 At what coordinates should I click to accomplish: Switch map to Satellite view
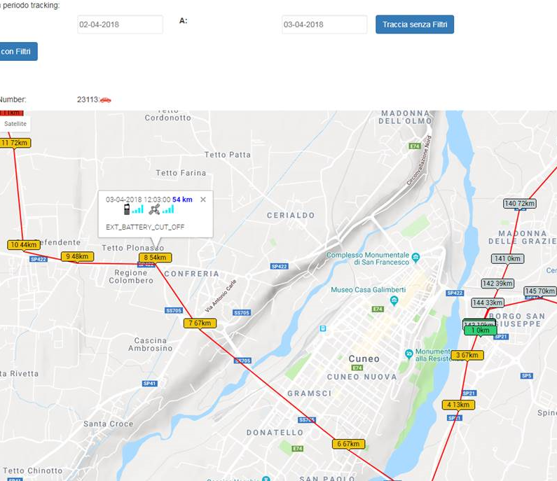pyautogui.click(x=15, y=124)
